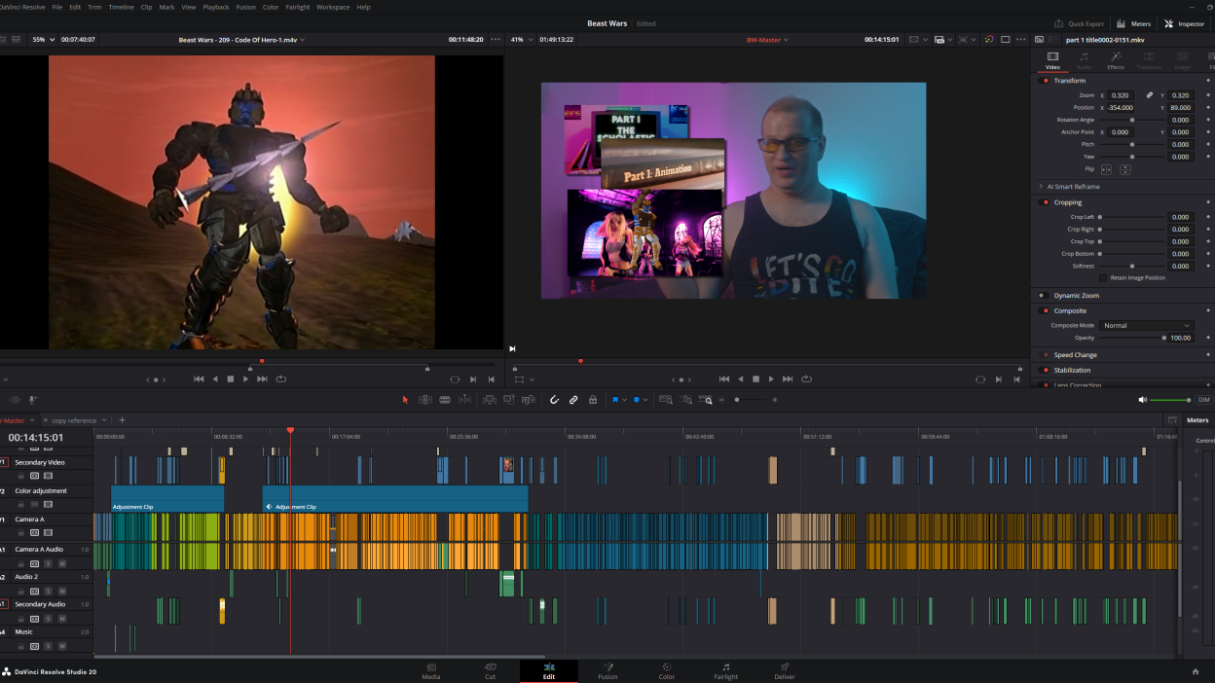Toggle snapping in the timeline toolbar

554,399
